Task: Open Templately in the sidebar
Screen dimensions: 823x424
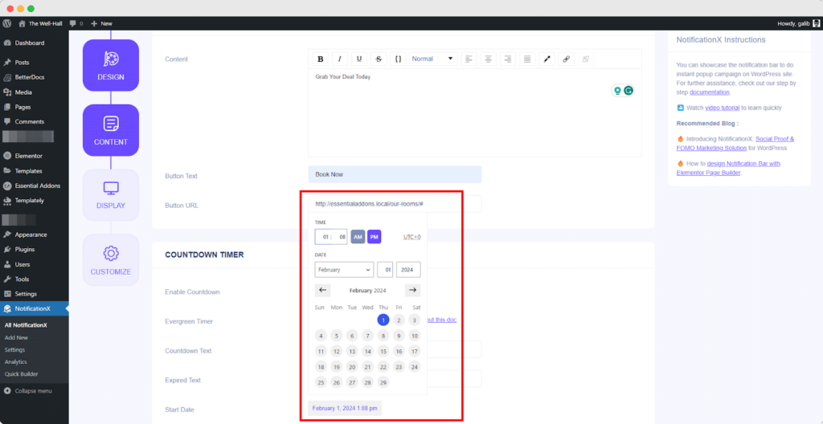Action: click(x=30, y=201)
